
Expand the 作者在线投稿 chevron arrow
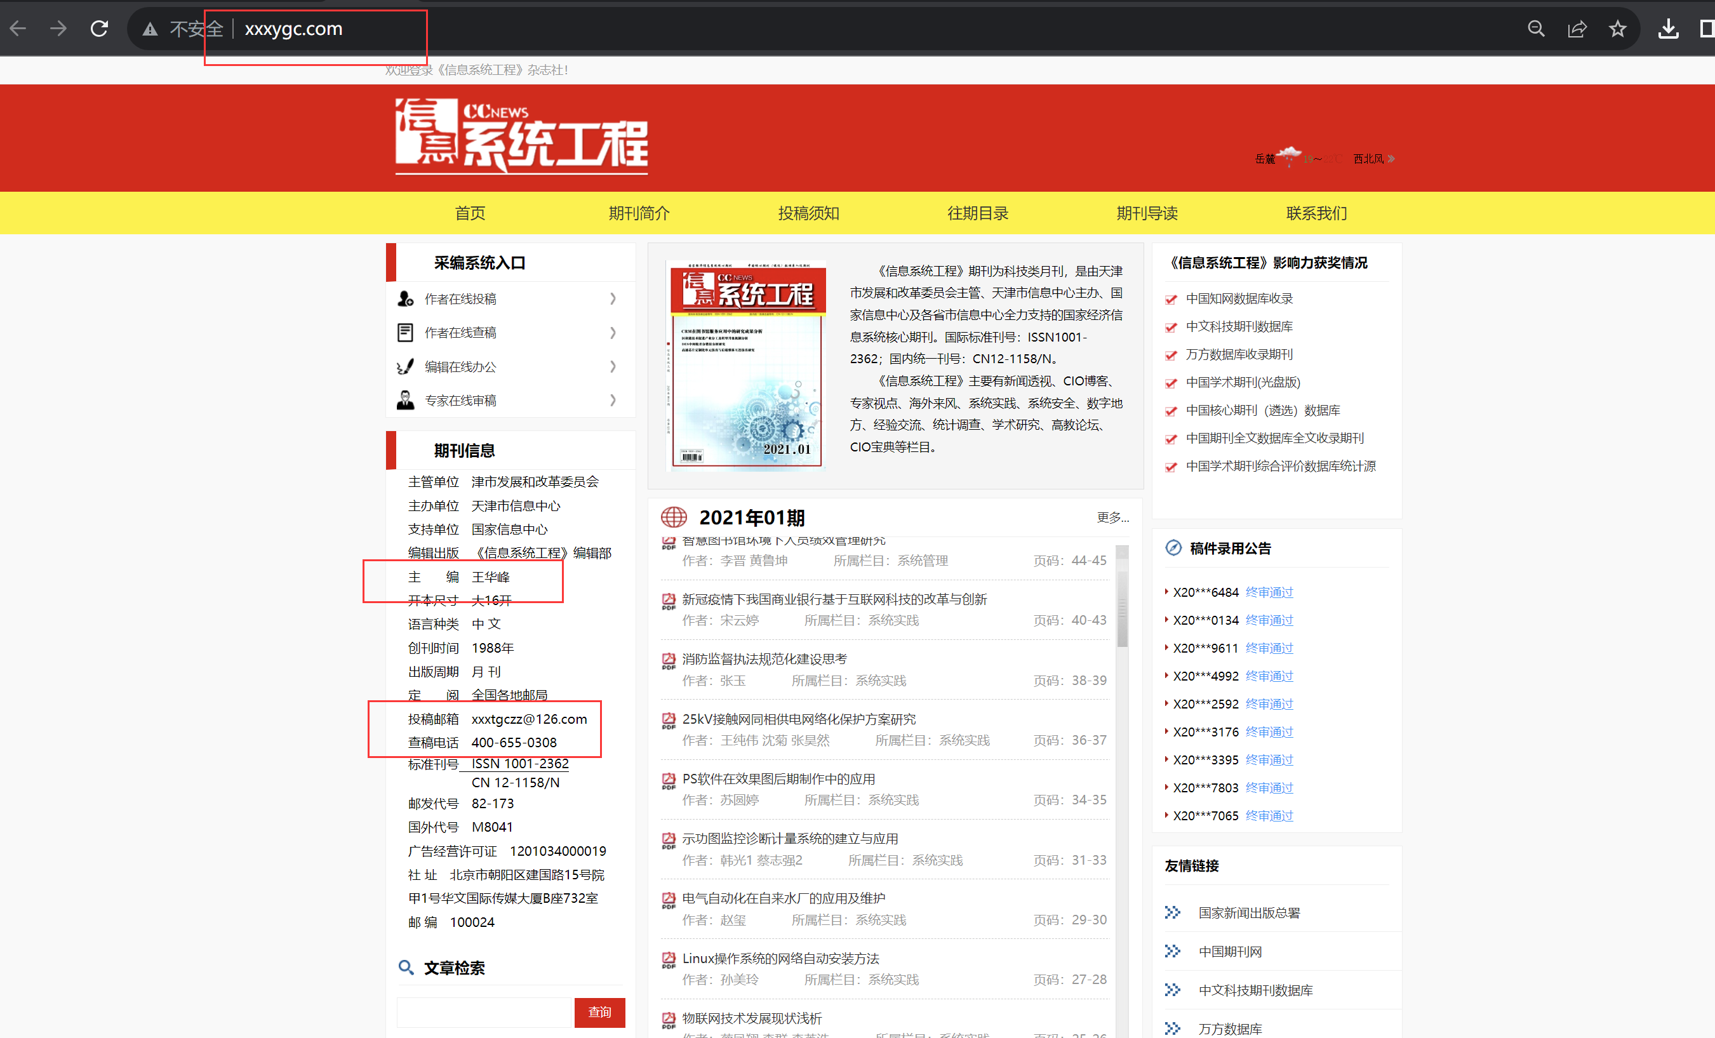click(x=613, y=298)
